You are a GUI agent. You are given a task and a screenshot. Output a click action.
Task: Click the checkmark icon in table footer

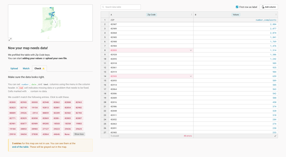click(x=275, y=136)
